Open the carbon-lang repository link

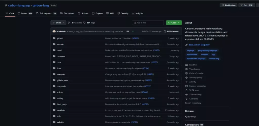point(41,6)
